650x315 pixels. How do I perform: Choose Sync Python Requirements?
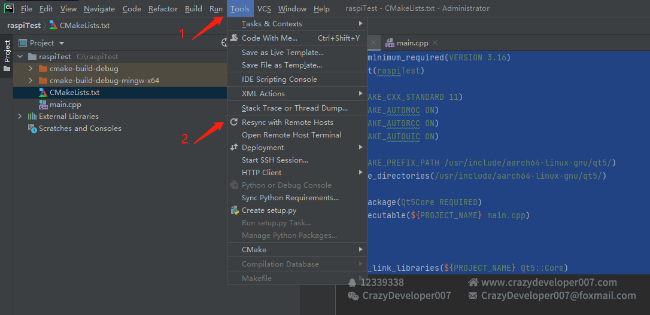297,198
